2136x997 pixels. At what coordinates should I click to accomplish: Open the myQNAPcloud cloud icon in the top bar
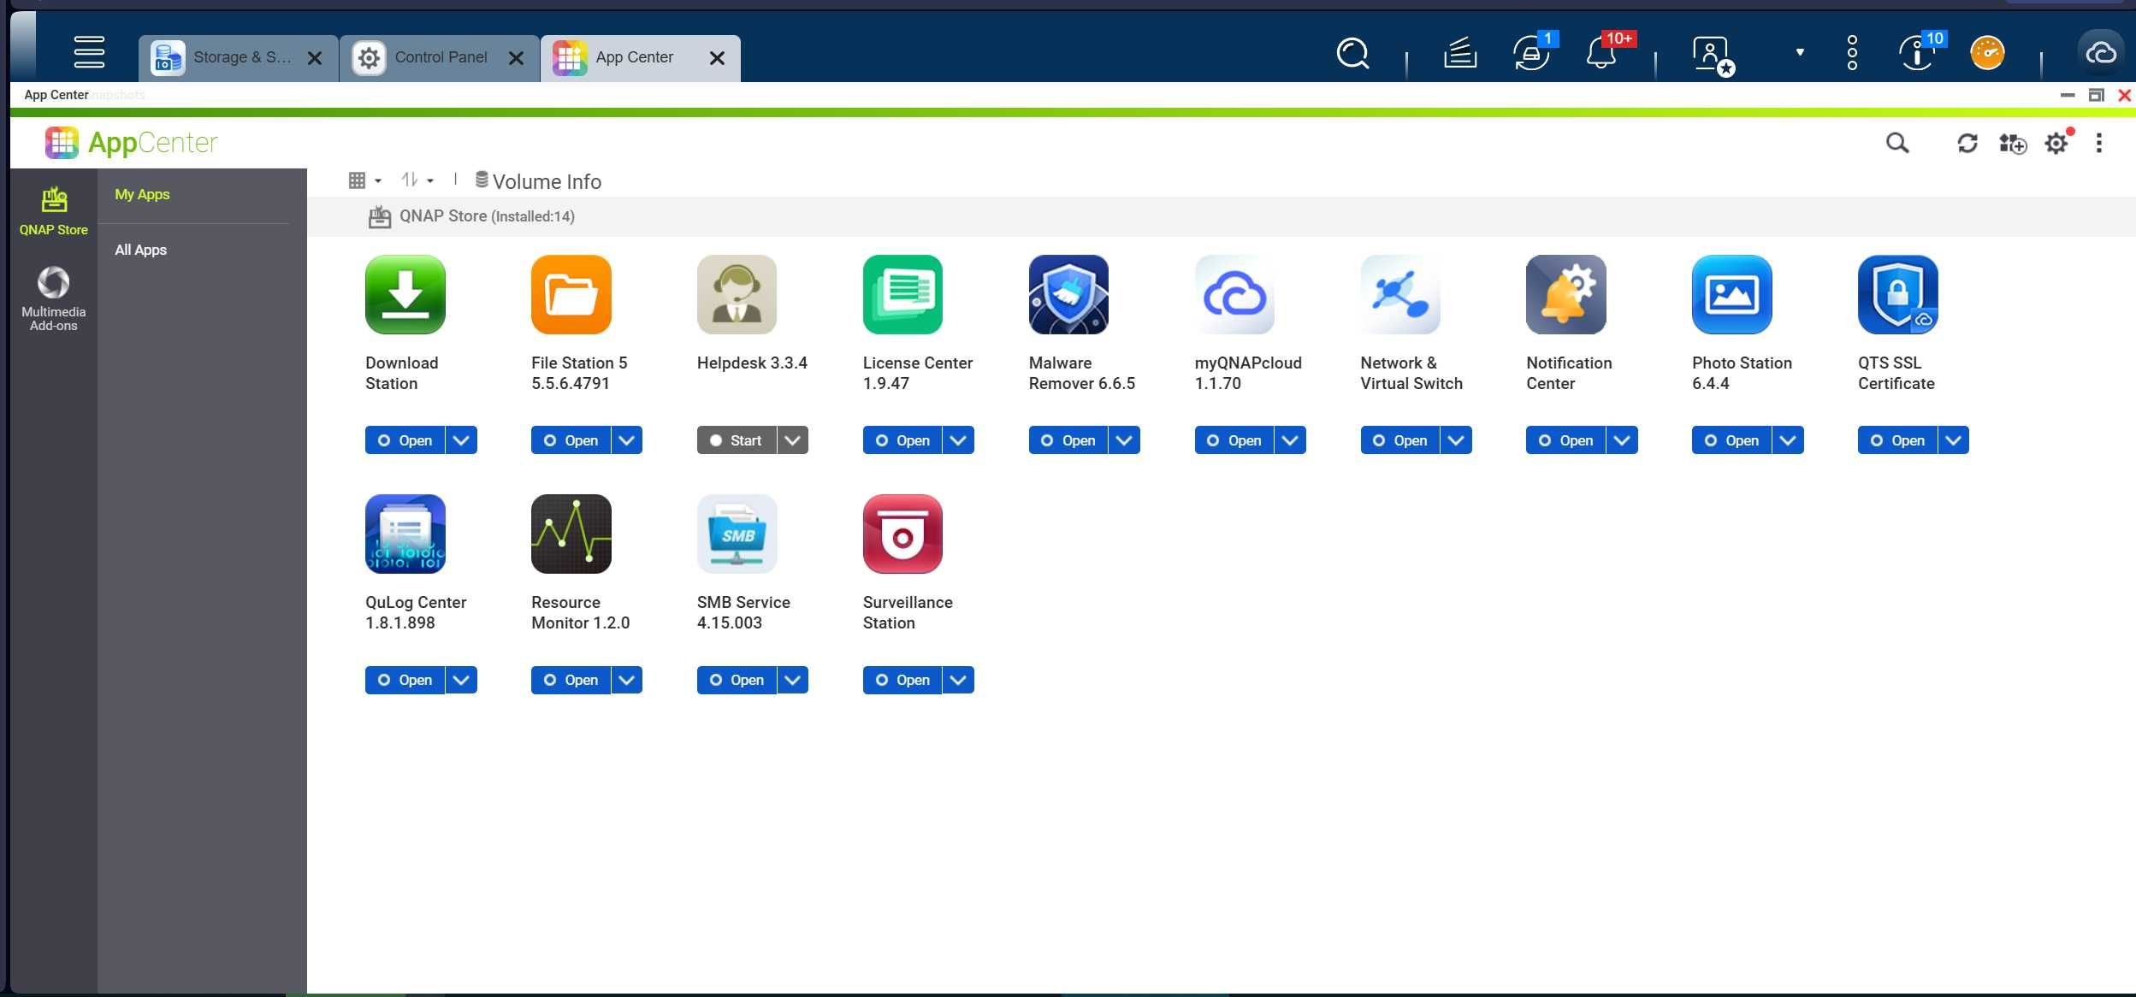(x=2101, y=53)
